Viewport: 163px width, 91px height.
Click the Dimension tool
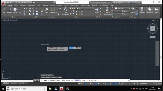[x=53, y=10]
